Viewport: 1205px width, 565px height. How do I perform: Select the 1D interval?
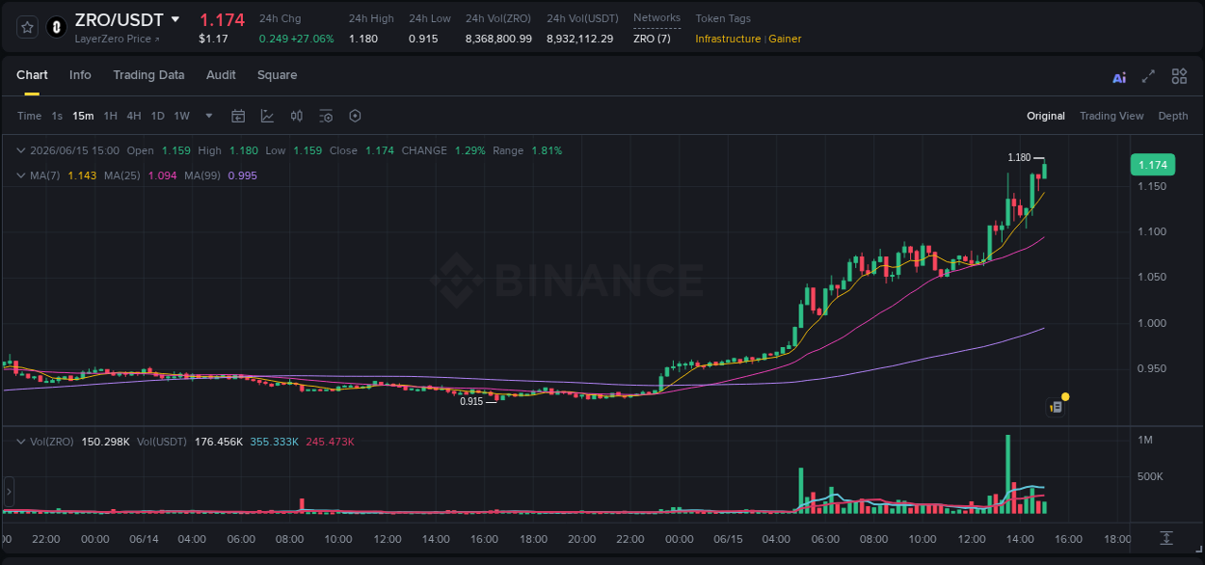157,116
